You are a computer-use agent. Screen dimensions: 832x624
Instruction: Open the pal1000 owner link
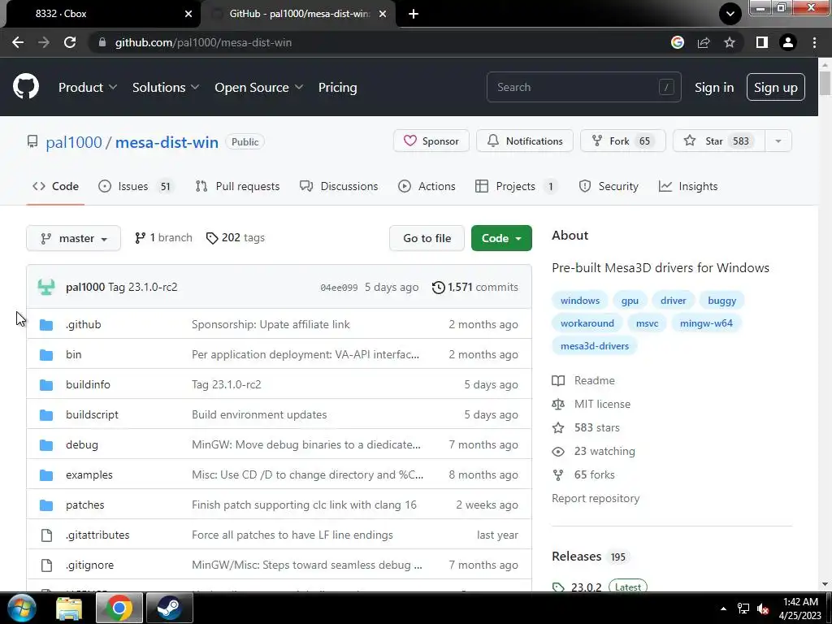click(x=74, y=142)
